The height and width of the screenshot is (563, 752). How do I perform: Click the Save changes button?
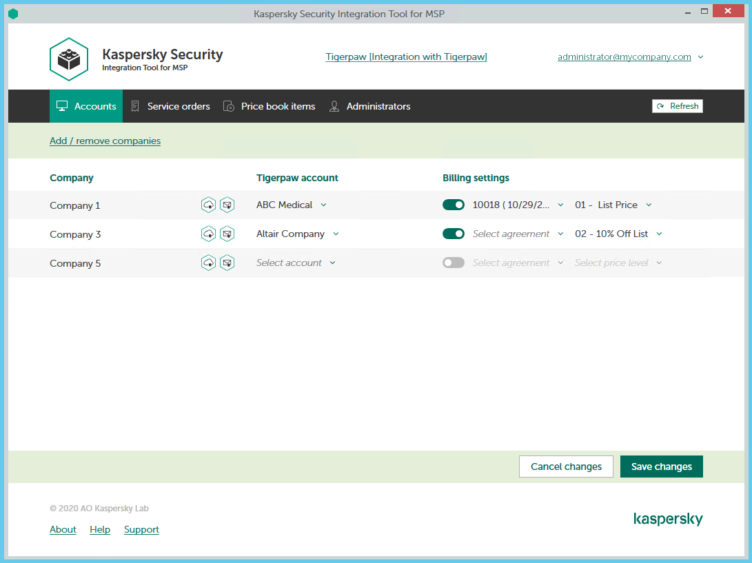[x=661, y=467]
